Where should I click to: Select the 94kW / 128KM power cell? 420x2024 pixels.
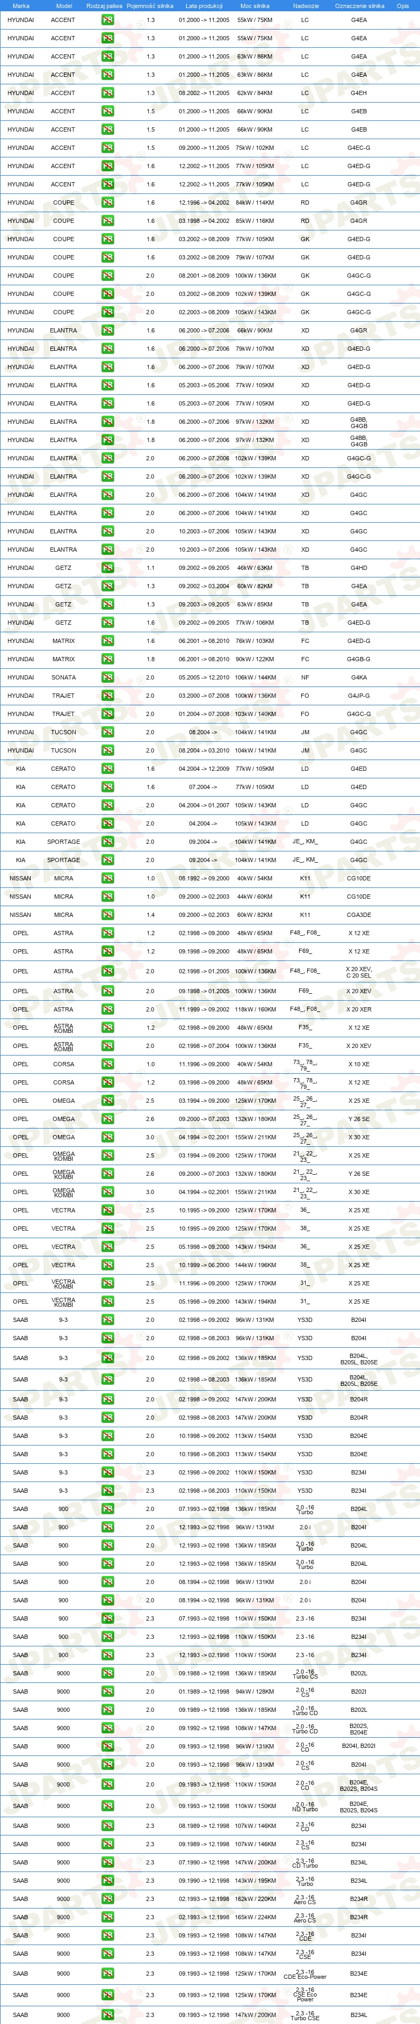coord(255,1692)
